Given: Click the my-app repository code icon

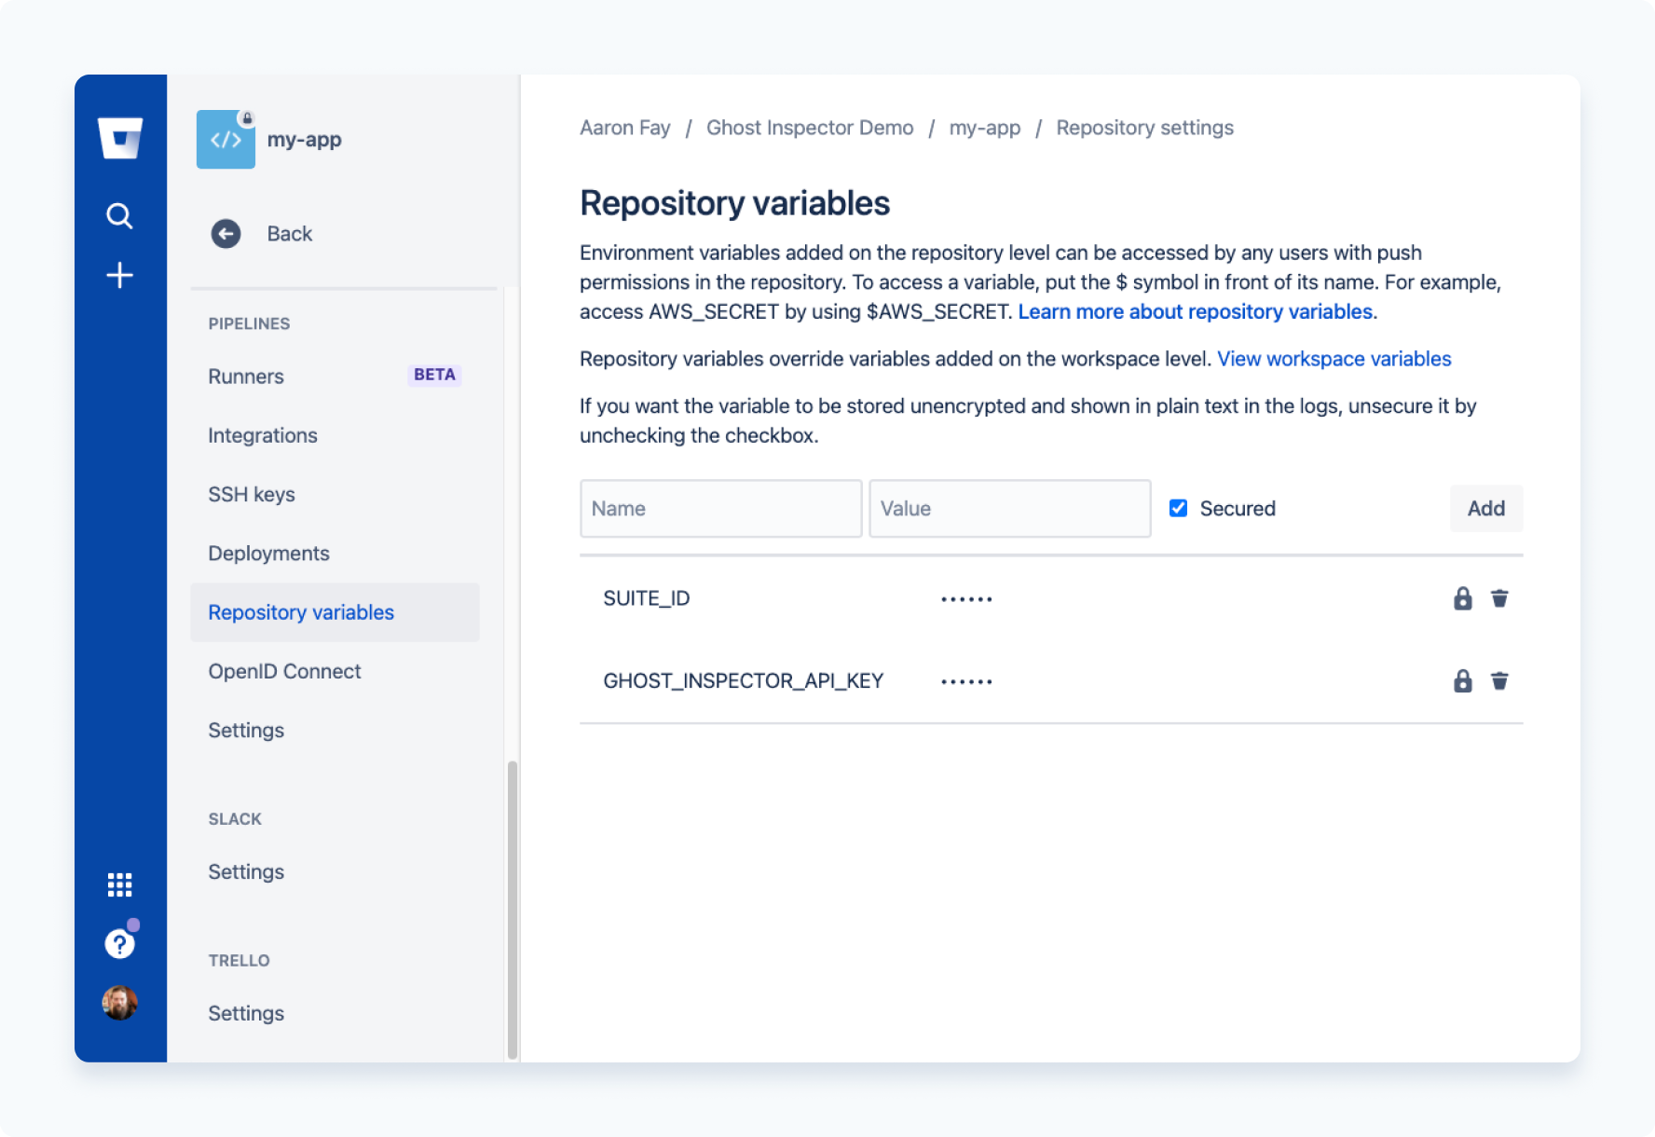Looking at the screenshot, I should click(226, 139).
